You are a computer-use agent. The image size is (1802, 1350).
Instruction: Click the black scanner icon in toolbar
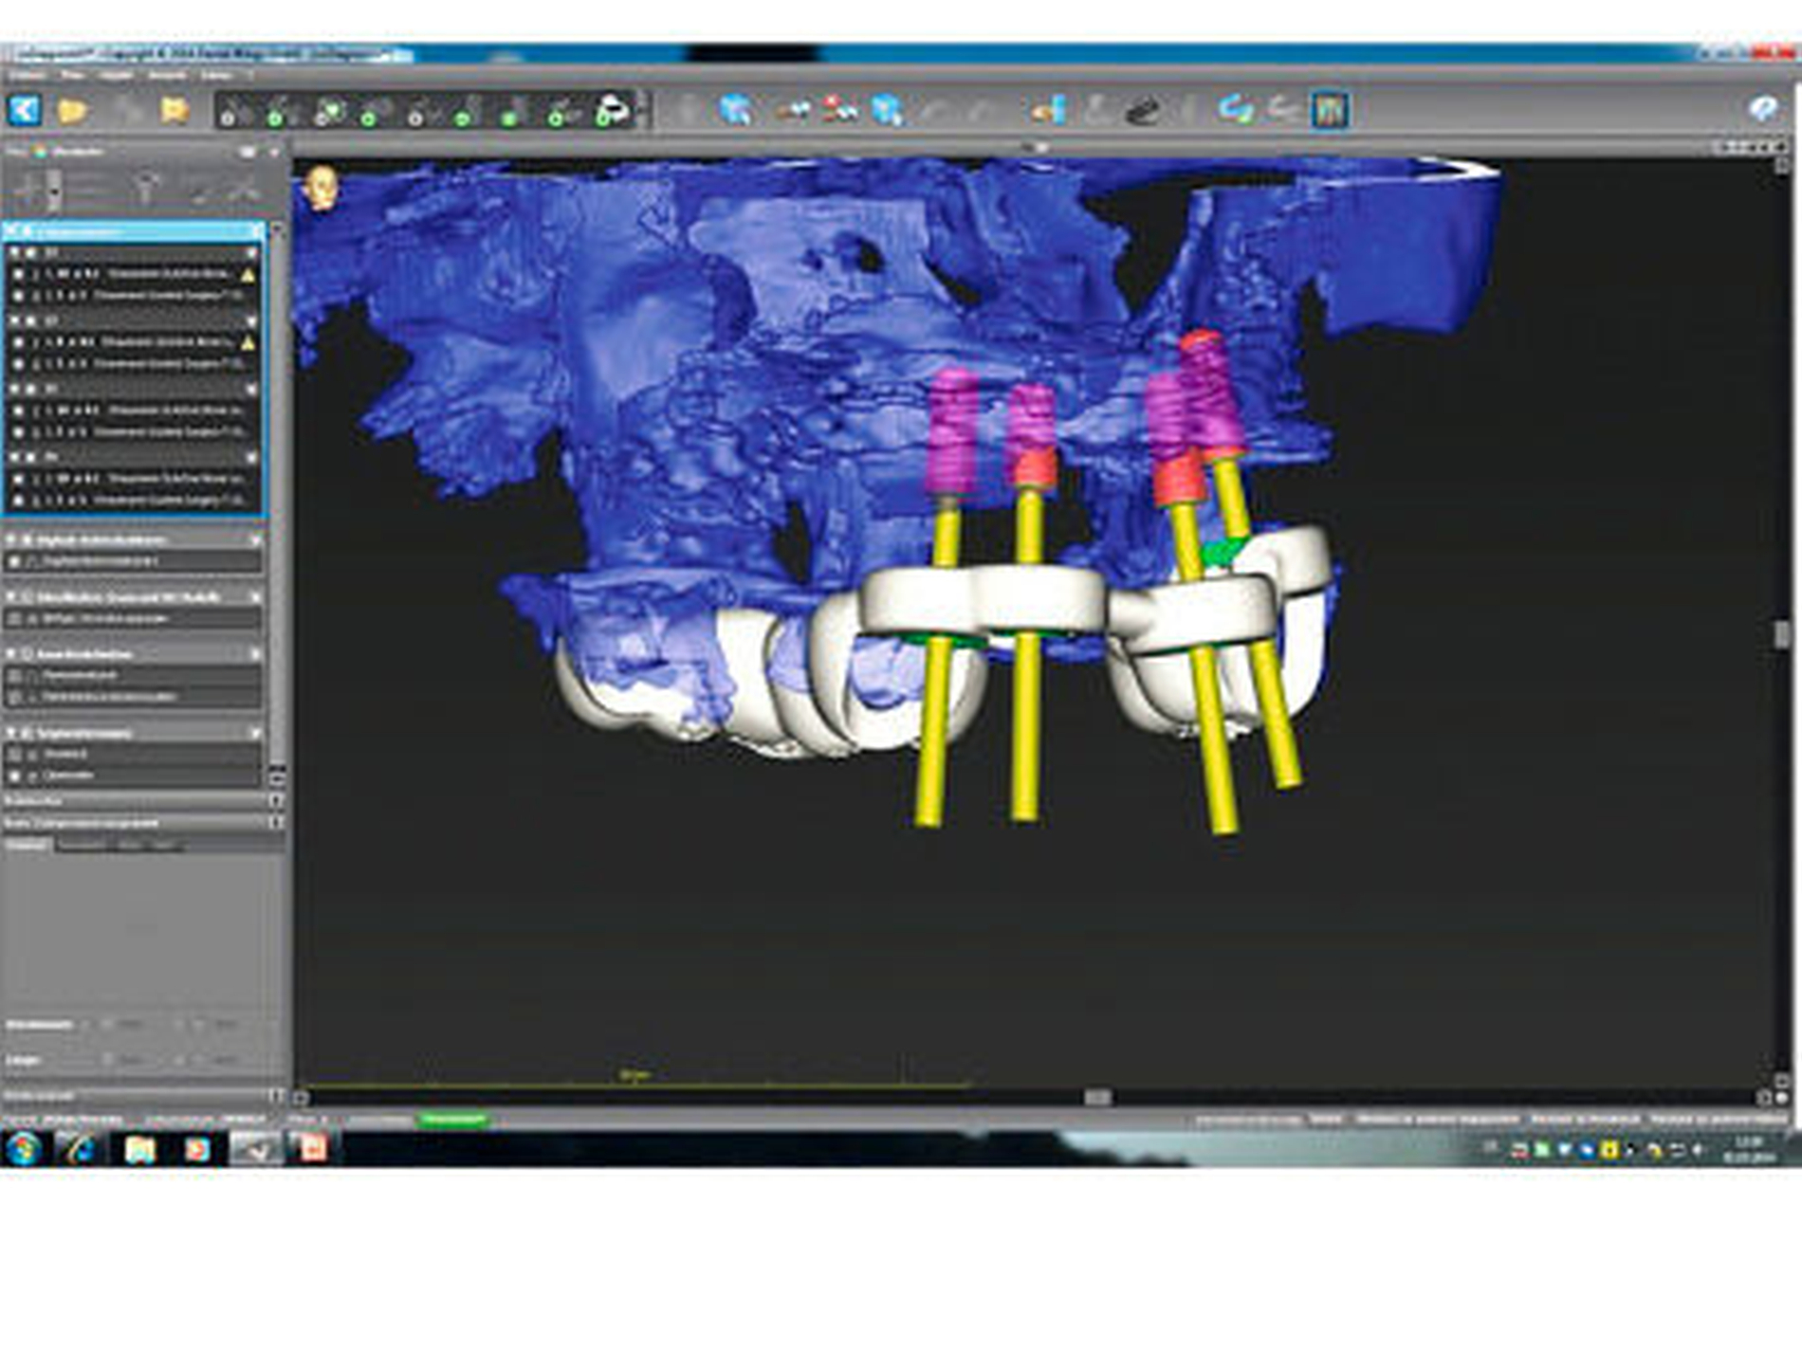coord(1143,111)
